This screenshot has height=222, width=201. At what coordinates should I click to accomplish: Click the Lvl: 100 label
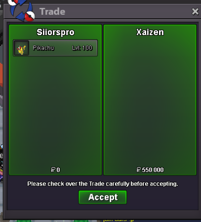[82, 48]
